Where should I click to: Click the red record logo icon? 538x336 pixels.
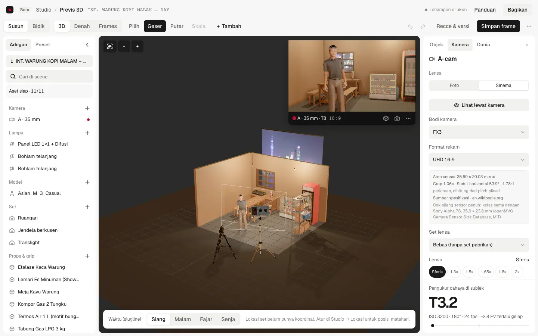tap(10, 10)
